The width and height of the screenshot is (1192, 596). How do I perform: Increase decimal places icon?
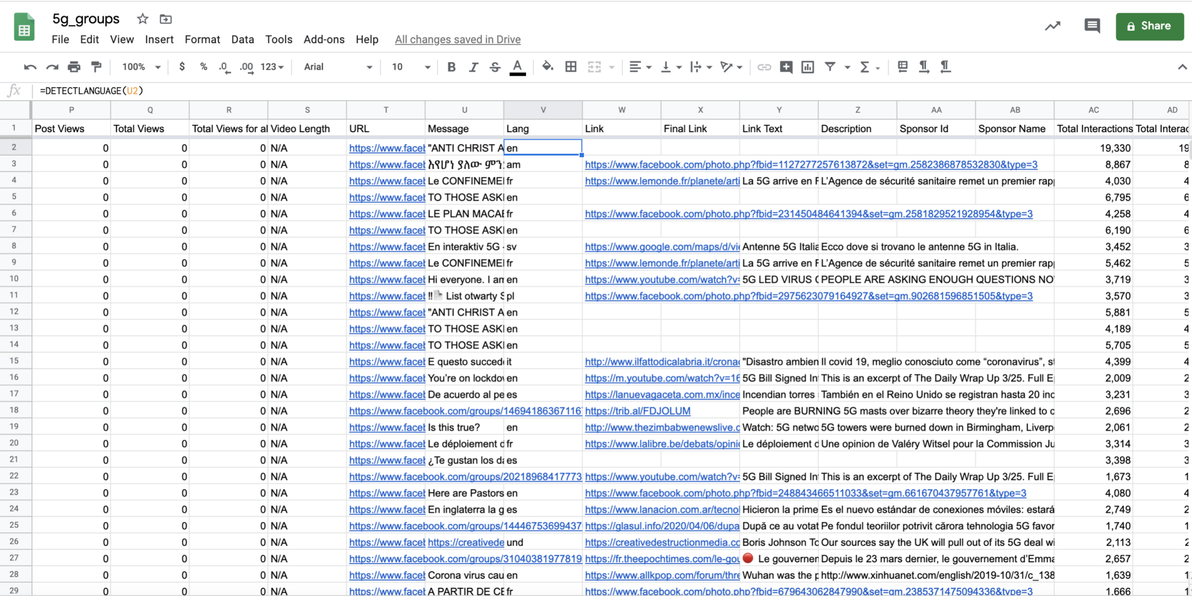click(246, 67)
